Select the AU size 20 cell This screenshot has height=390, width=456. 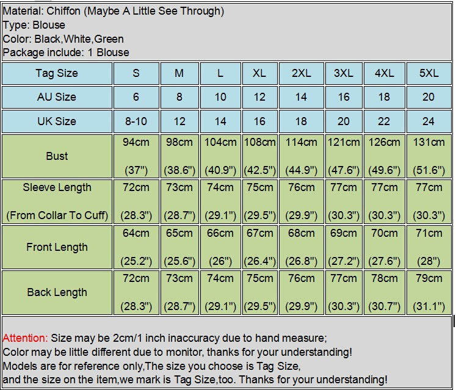coord(429,97)
